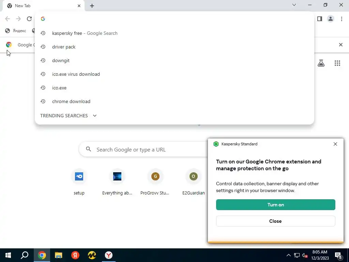Select the downgit suggestion
This screenshot has height=262, width=349.
tap(174, 60)
